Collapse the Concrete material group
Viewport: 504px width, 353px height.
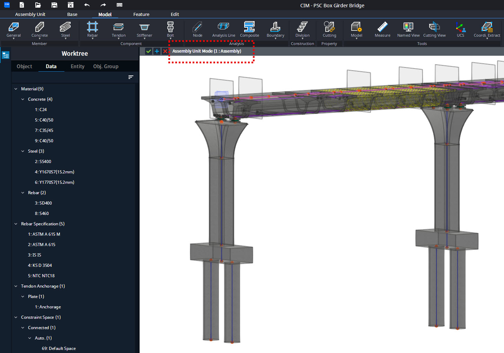pos(22,99)
